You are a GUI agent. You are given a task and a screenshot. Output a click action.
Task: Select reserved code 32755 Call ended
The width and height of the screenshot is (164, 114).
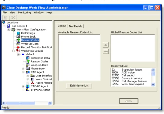[123, 75]
